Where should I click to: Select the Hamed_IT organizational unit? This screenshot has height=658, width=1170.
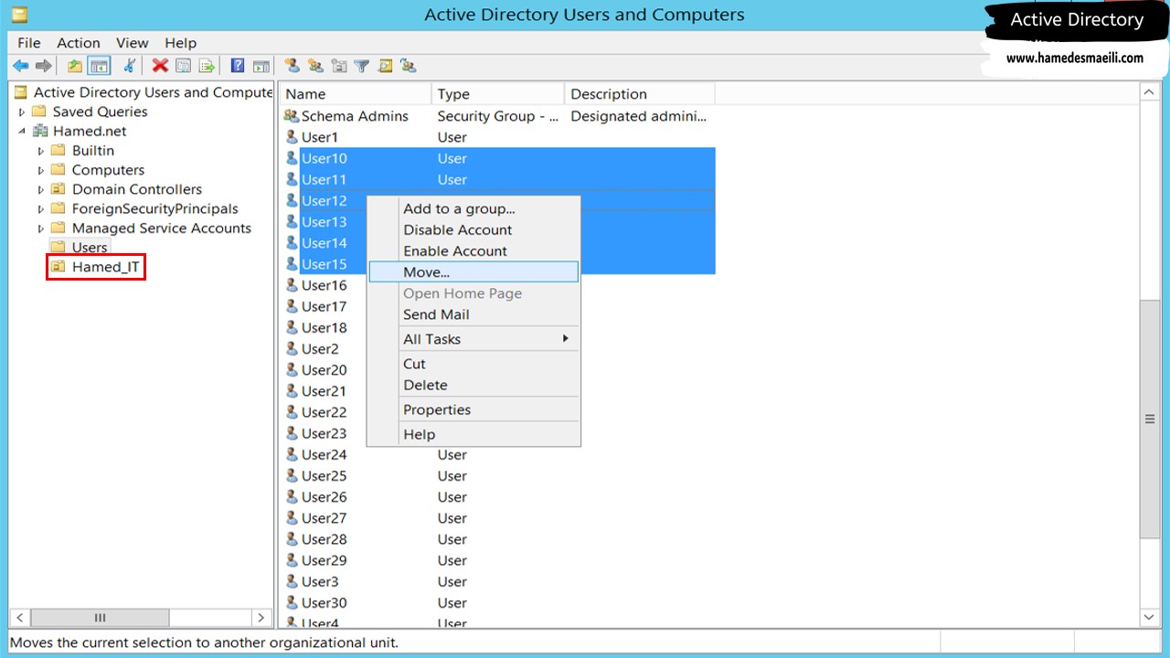[105, 267]
